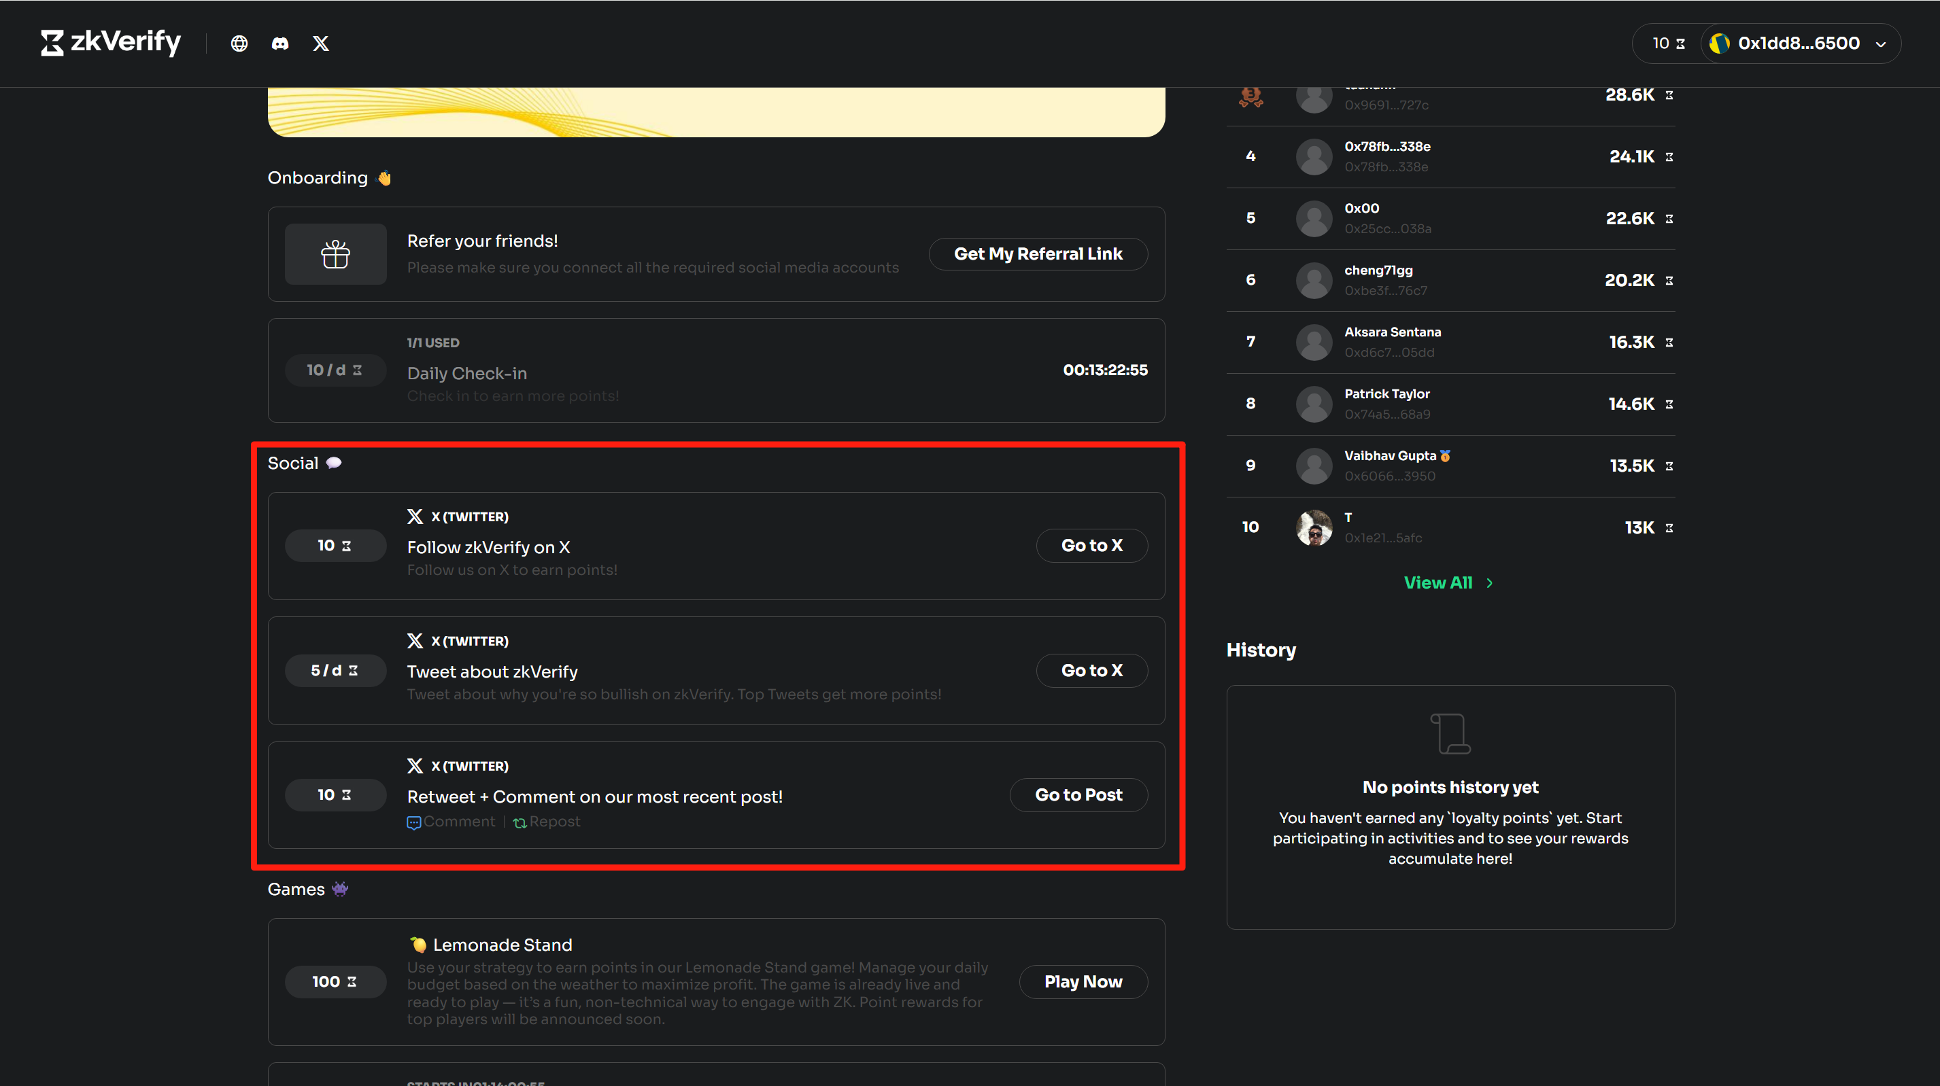Click the 5 / d badge on Tweet task
Image resolution: width=1940 pixels, height=1086 pixels.
click(x=335, y=670)
